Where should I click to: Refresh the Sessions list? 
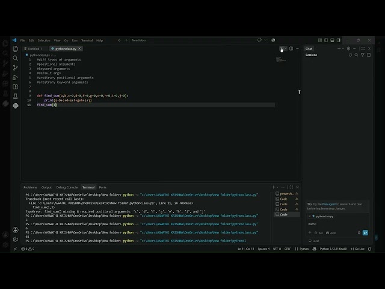click(350, 55)
